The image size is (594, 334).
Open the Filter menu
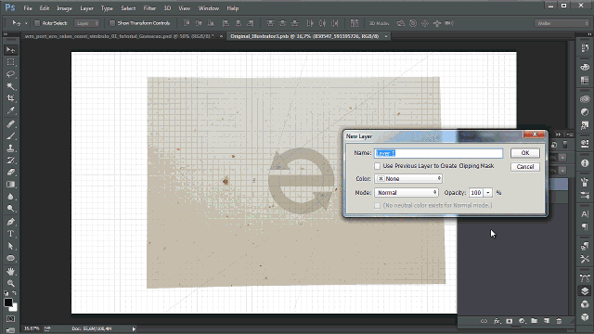pos(149,8)
